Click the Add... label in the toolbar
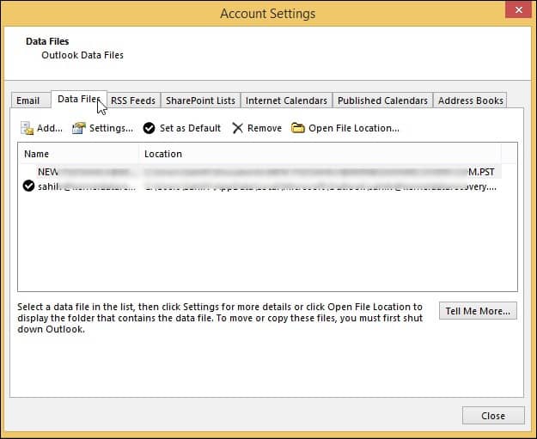Viewport: 537px width, 439px height. pos(50,128)
